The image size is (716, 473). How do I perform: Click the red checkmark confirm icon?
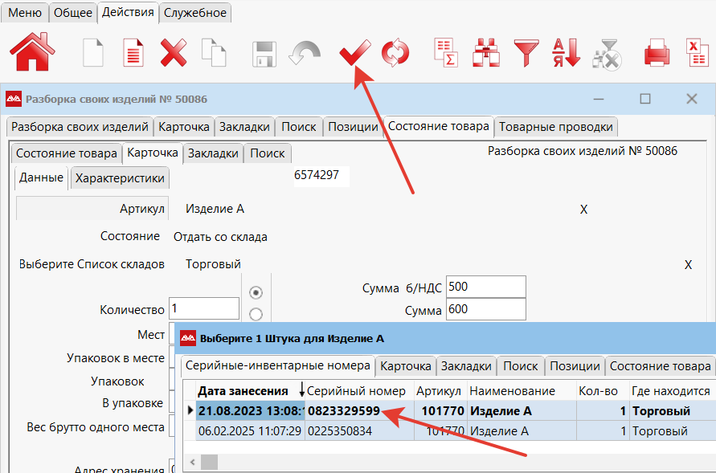tap(354, 53)
